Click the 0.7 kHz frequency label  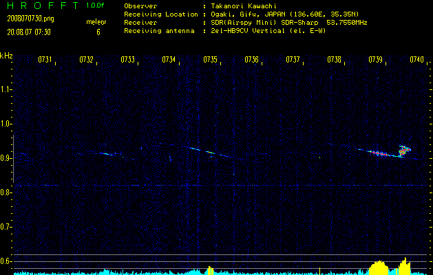tap(6, 227)
